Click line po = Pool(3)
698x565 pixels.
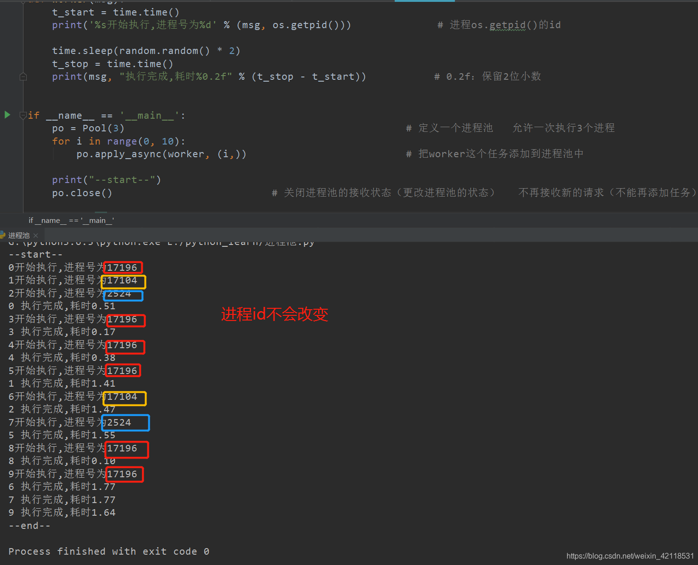pos(88,128)
